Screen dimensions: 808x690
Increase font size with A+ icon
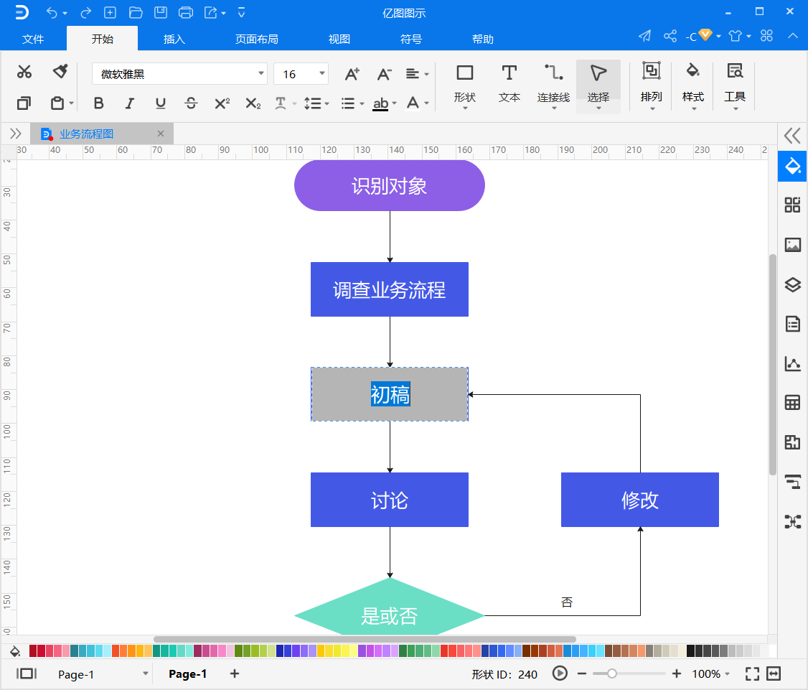pos(352,74)
